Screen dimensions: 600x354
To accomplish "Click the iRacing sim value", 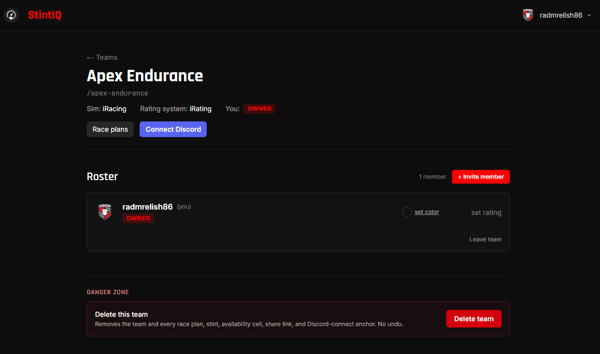I will (115, 109).
